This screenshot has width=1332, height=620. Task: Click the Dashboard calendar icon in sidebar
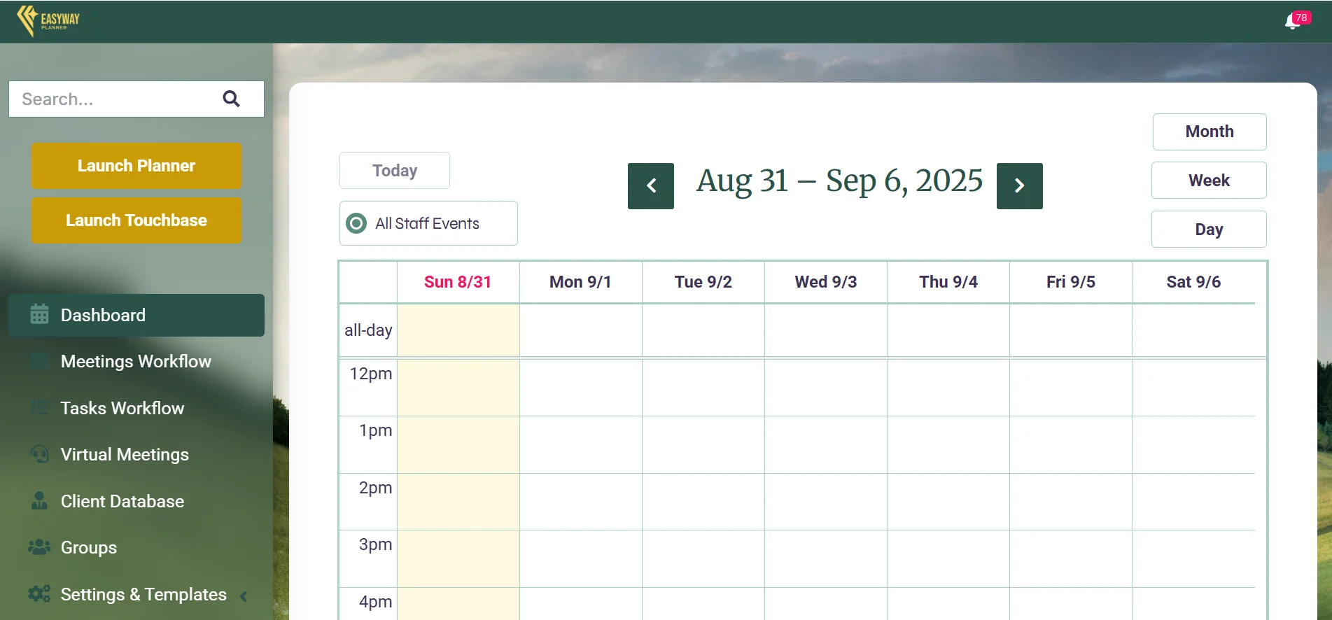point(40,314)
